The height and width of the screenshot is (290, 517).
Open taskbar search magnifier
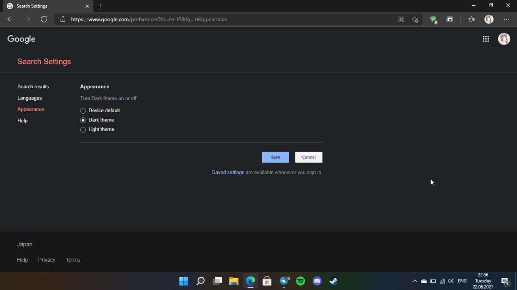click(200, 281)
